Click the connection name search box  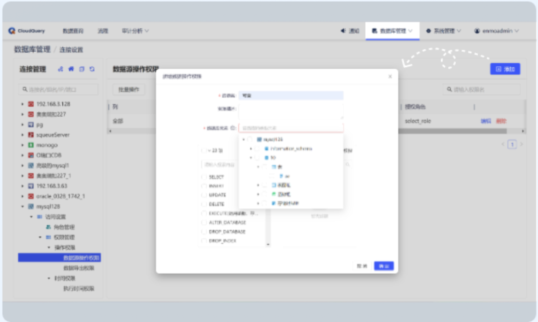coord(58,90)
